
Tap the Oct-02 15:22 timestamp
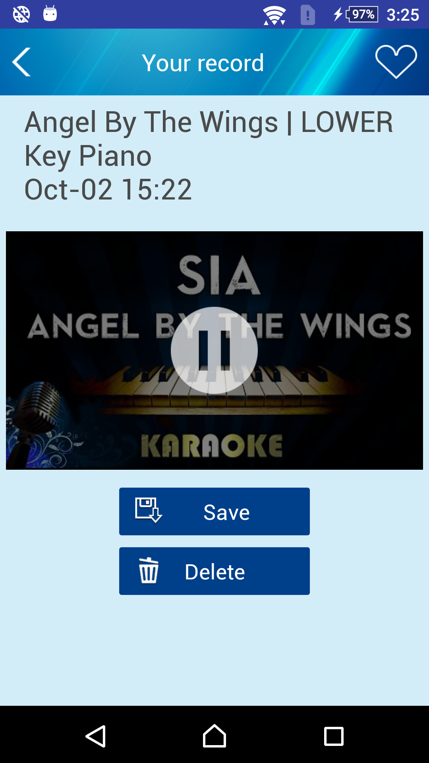[108, 189]
